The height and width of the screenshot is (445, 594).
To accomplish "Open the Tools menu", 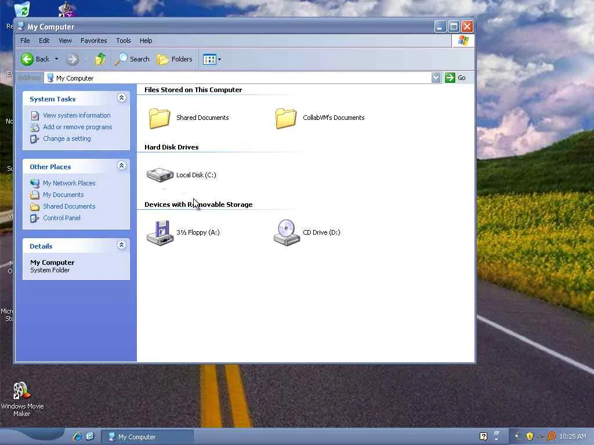I will pos(124,41).
